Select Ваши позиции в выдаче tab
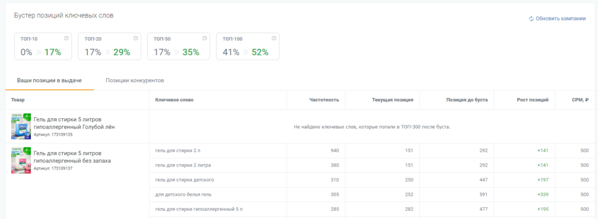The height and width of the screenshot is (219, 598). pos(49,80)
